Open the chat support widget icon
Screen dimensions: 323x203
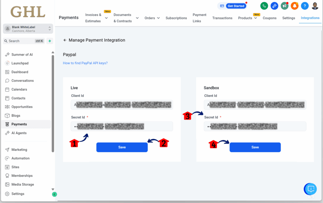click(311, 189)
